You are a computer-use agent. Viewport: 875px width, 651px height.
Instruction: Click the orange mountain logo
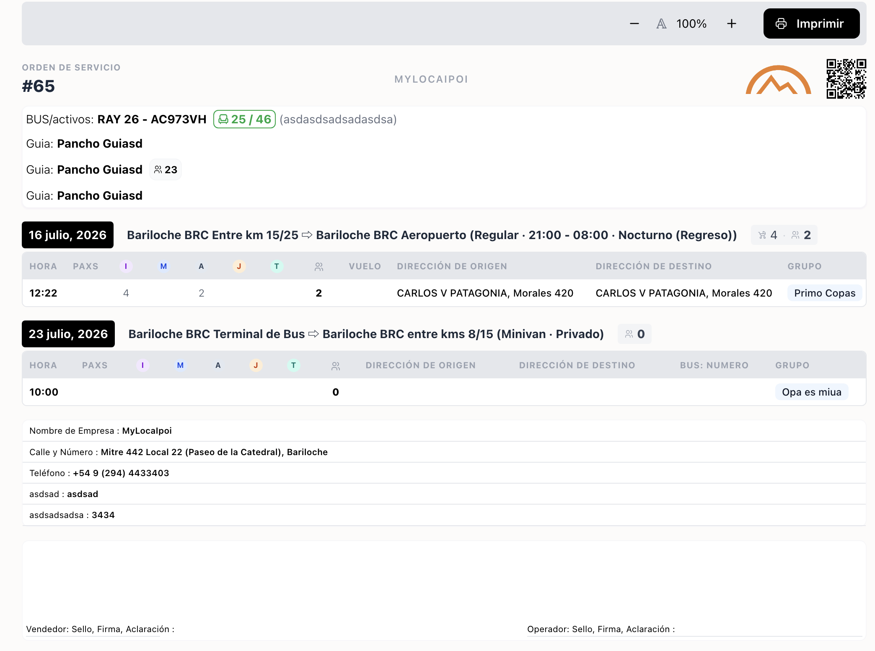(x=778, y=80)
